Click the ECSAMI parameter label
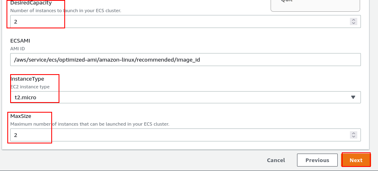 pyautogui.click(x=20, y=41)
